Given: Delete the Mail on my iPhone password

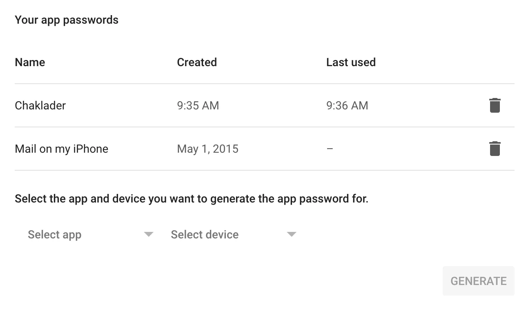Looking at the screenshot, I should (495, 149).
